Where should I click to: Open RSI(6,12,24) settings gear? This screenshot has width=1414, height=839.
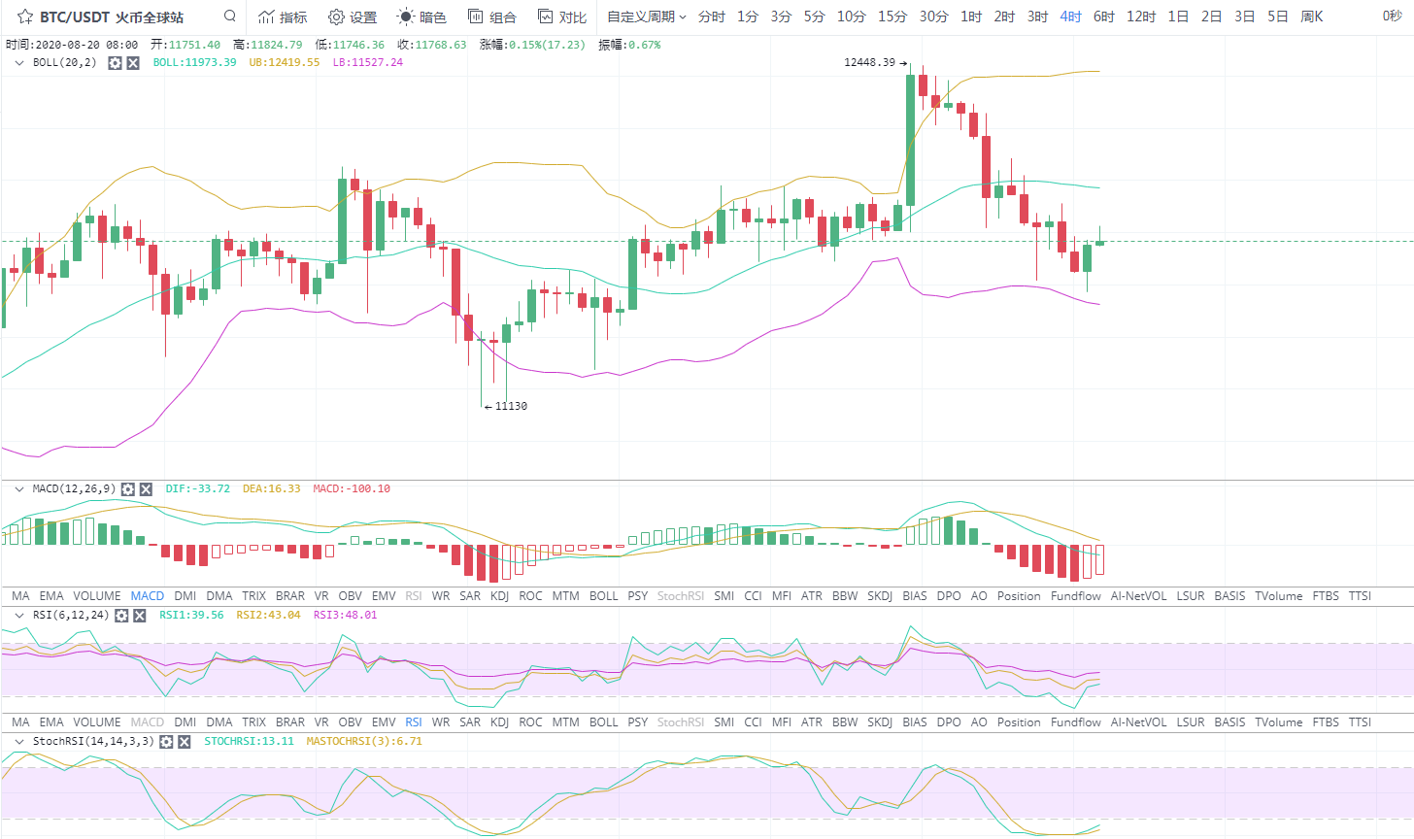click(x=121, y=616)
